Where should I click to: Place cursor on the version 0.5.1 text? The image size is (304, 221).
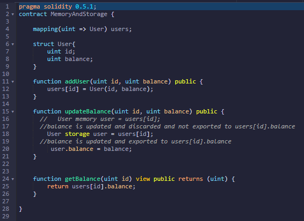84,6
